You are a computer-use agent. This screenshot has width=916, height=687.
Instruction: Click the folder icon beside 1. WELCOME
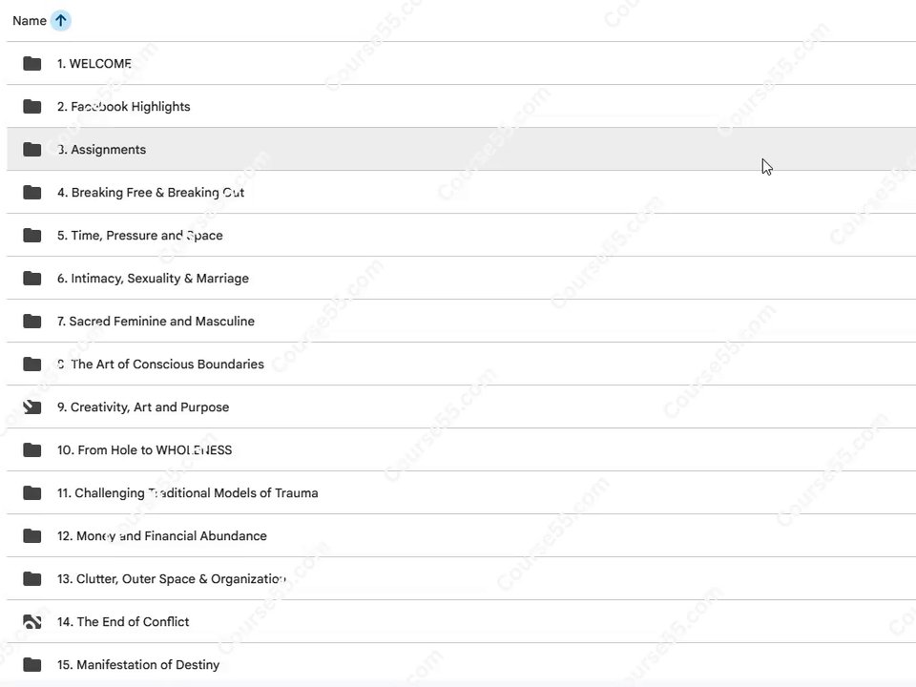tap(32, 63)
